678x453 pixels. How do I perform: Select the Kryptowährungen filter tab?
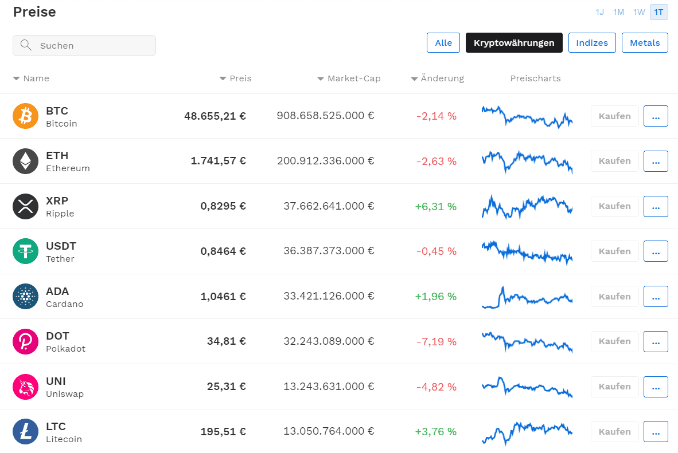coord(514,43)
